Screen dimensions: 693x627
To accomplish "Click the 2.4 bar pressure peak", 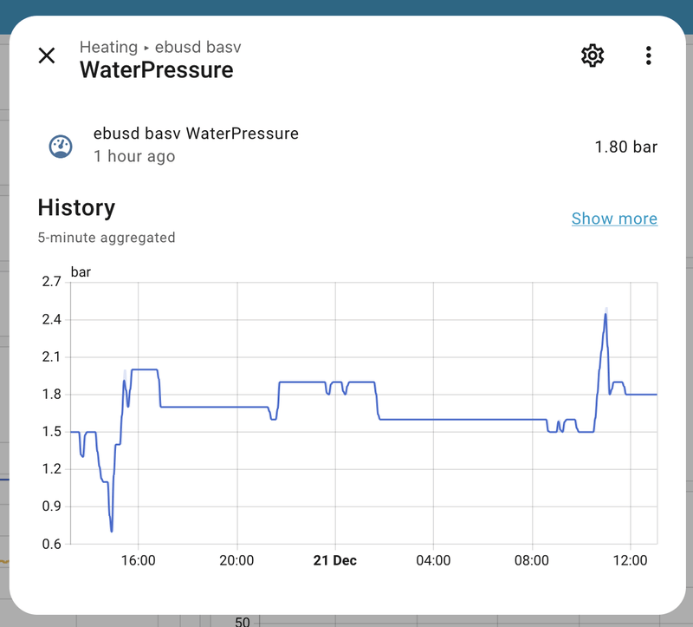I will point(606,315).
